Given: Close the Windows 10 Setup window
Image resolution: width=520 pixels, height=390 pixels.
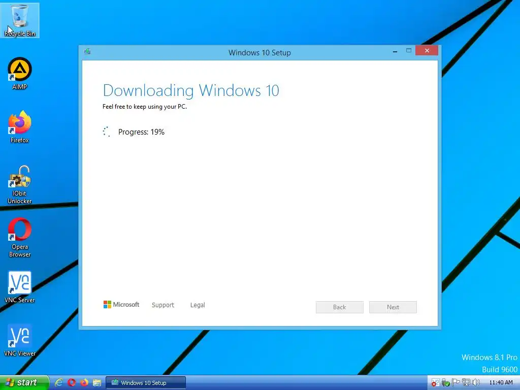Looking at the screenshot, I should tap(427, 51).
